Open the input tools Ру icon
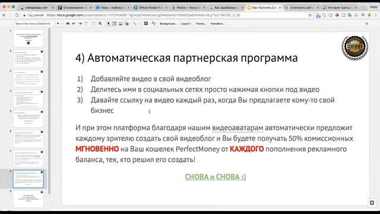380x214 pixels. [x=154, y=24]
